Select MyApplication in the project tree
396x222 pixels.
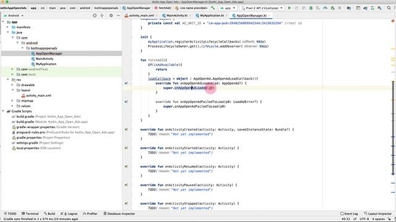click(x=46, y=64)
